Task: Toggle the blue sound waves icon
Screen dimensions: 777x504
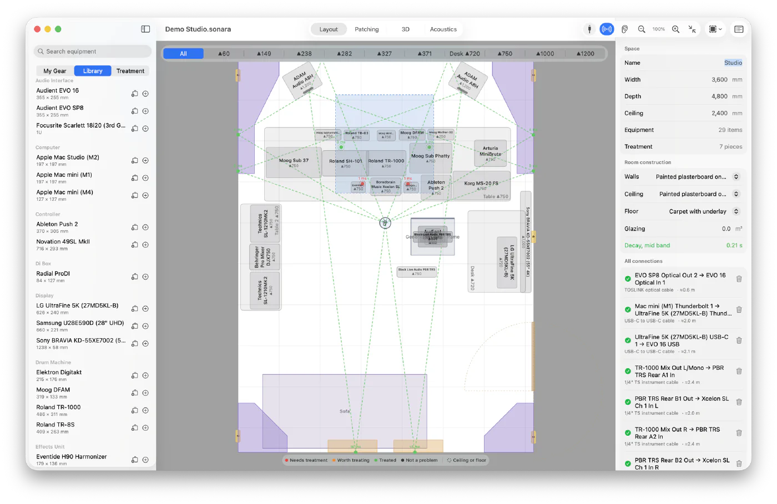Action: pos(607,29)
